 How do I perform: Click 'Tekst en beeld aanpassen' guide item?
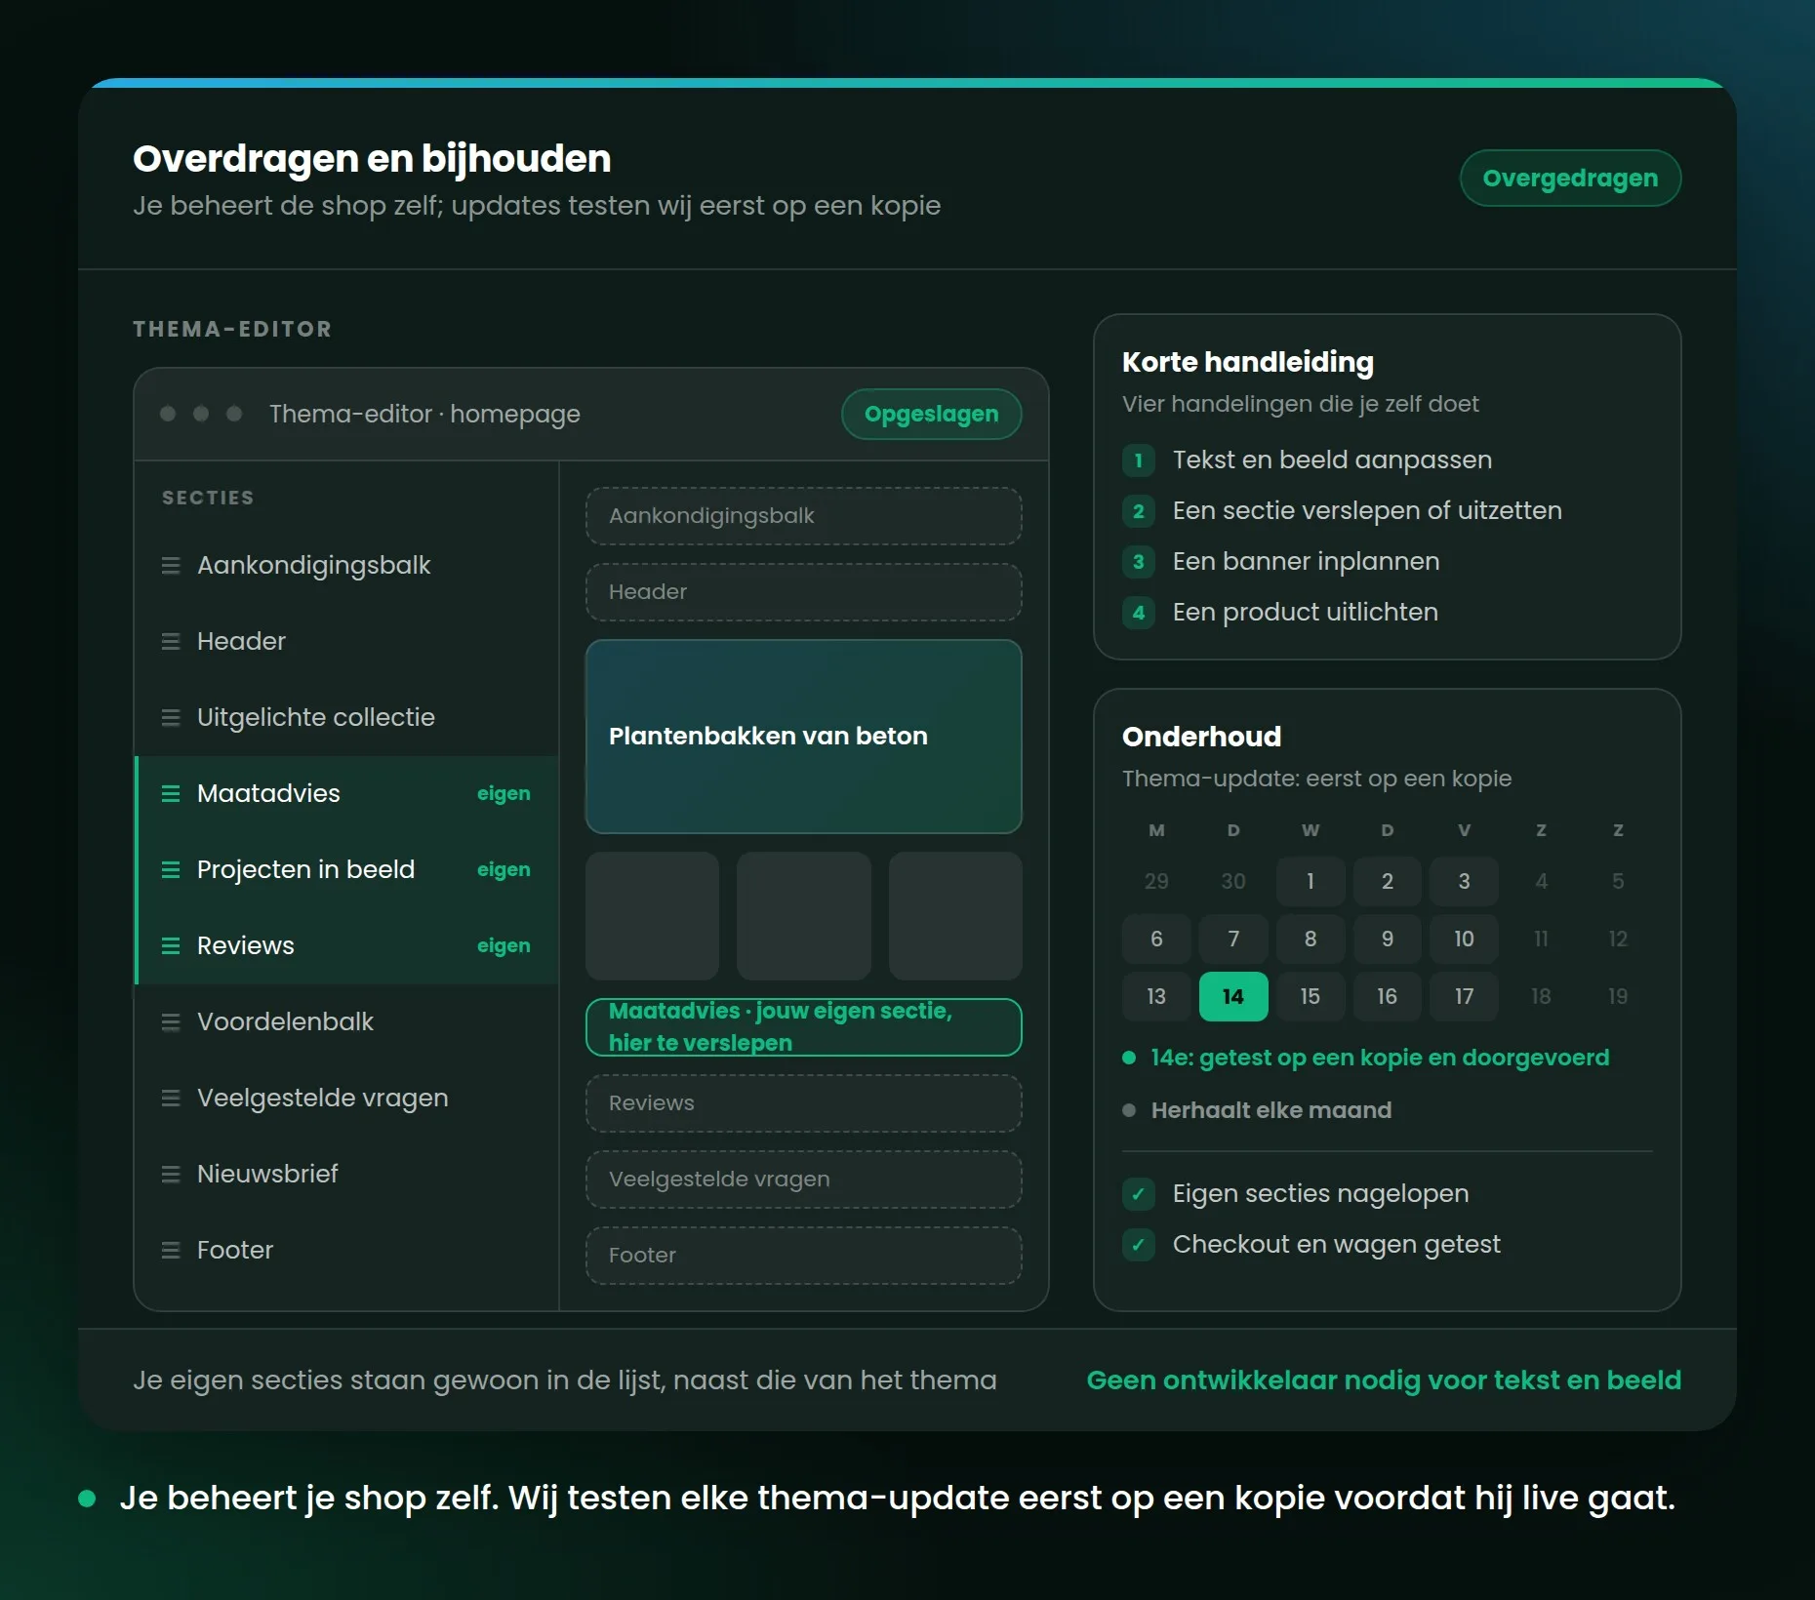point(1332,460)
